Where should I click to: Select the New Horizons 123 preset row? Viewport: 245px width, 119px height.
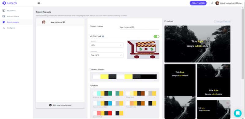tap(60, 22)
